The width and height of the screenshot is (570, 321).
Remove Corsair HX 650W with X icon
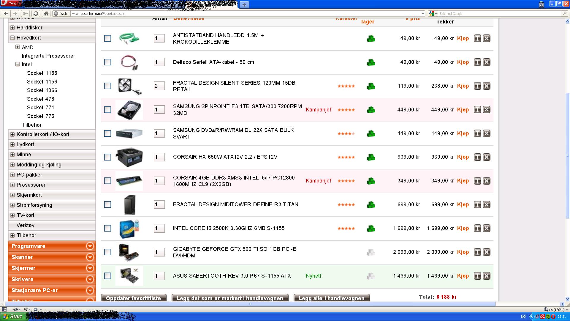click(487, 157)
